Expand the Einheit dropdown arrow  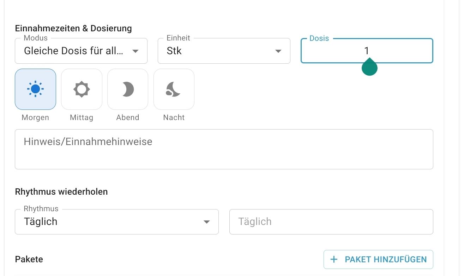pyautogui.click(x=278, y=51)
